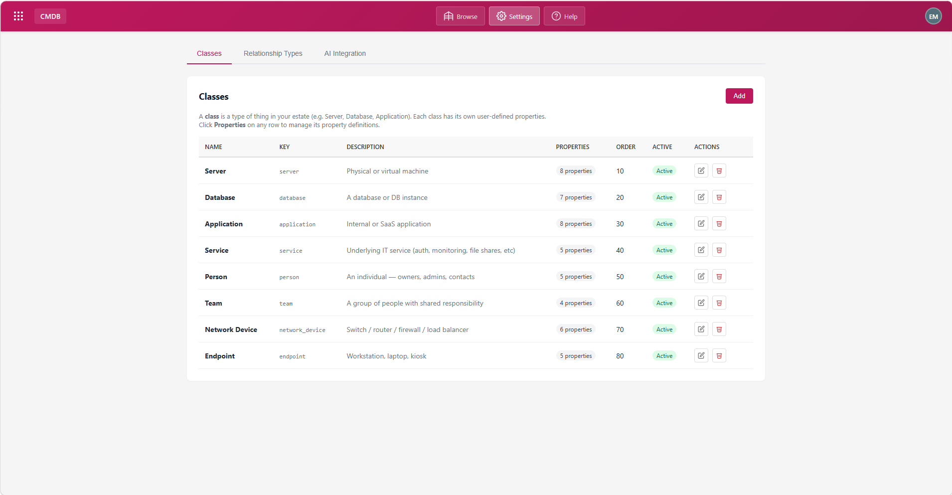Click the PROPERTIES column header

[x=573, y=147]
